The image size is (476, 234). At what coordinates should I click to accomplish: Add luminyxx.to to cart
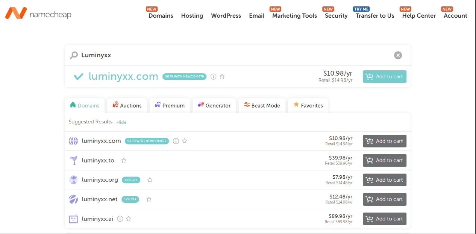pos(385,160)
